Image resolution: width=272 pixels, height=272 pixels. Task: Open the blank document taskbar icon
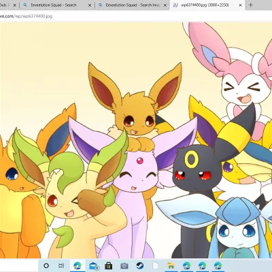click(155, 266)
